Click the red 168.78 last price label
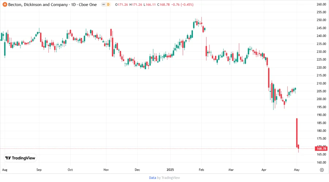 tap(321, 148)
